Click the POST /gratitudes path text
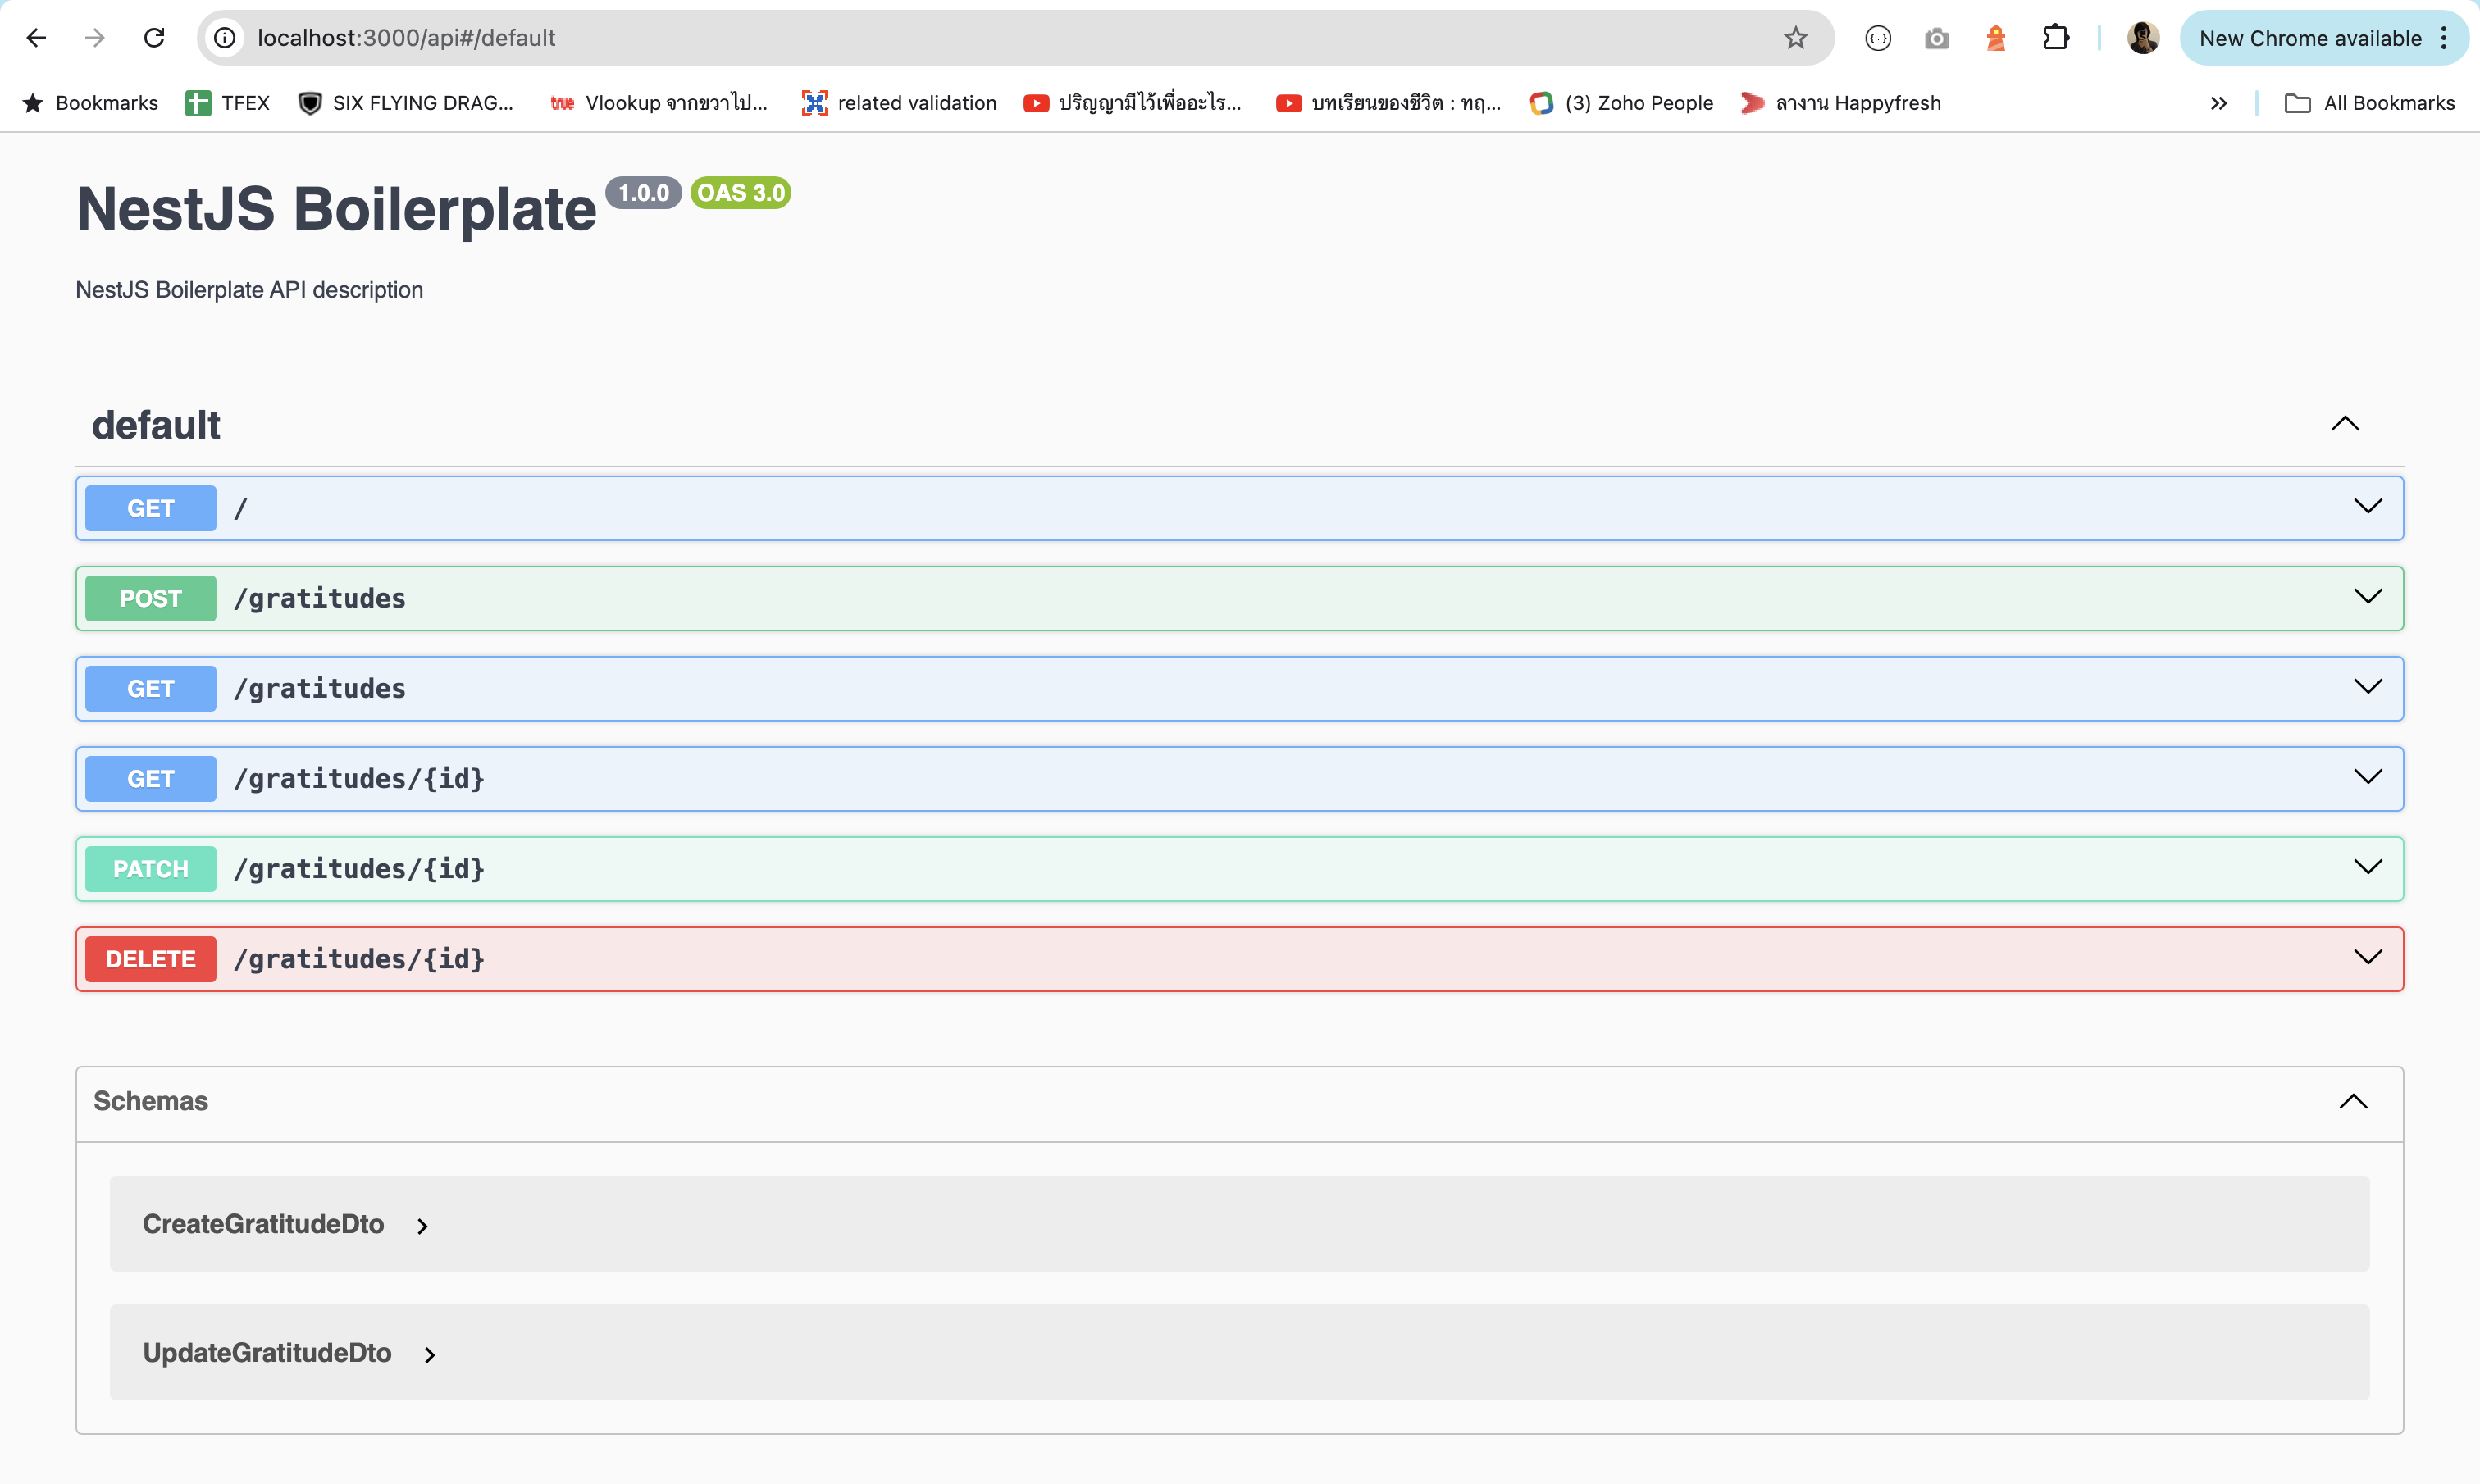The width and height of the screenshot is (2480, 1484). 320,598
